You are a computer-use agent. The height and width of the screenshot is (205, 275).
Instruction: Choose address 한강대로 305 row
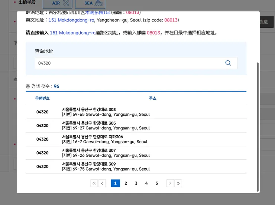click(x=136, y=126)
